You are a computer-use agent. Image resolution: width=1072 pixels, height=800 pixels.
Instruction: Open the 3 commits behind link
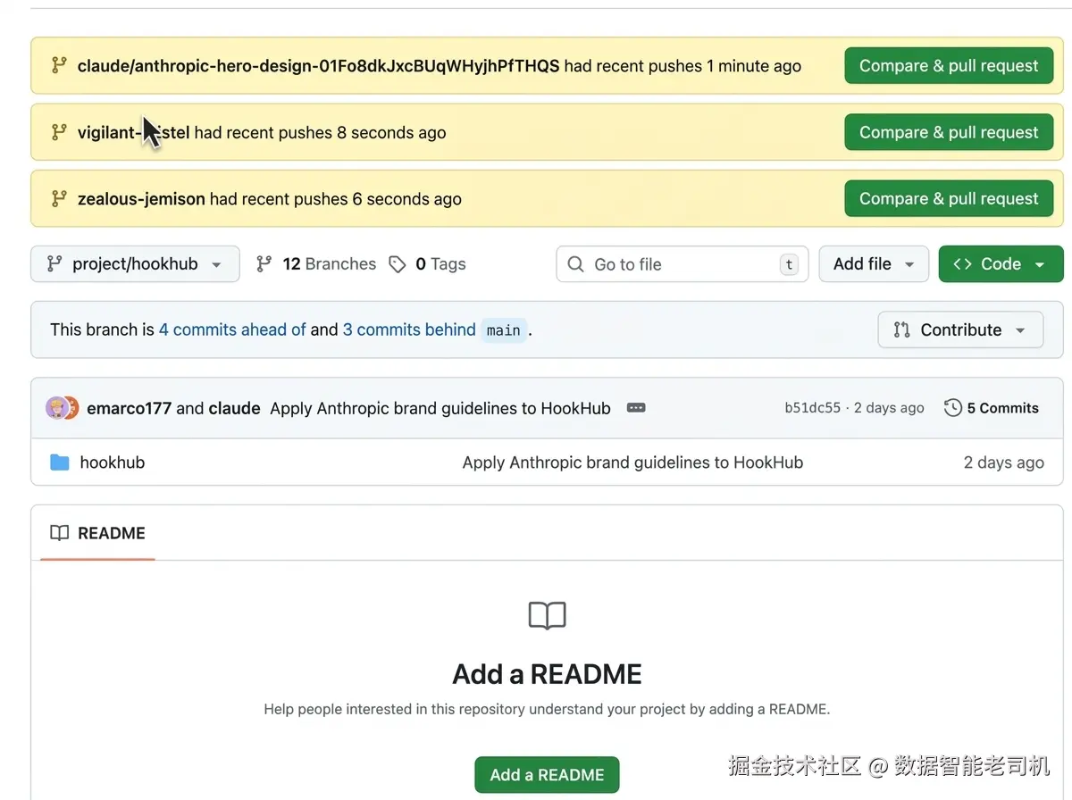coord(409,329)
